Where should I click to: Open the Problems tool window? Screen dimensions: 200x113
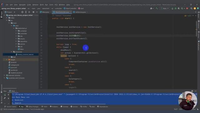tap(54, 107)
